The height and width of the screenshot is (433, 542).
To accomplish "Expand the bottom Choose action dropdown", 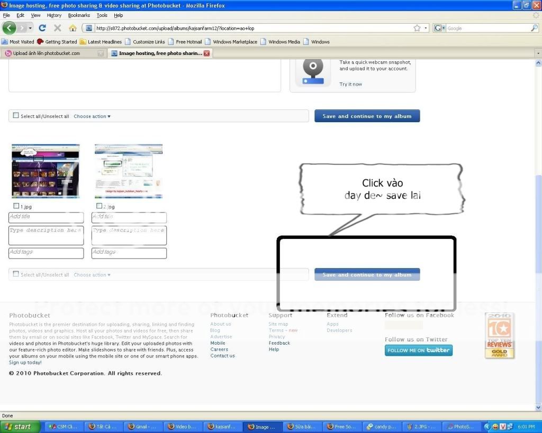I will [92, 275].
